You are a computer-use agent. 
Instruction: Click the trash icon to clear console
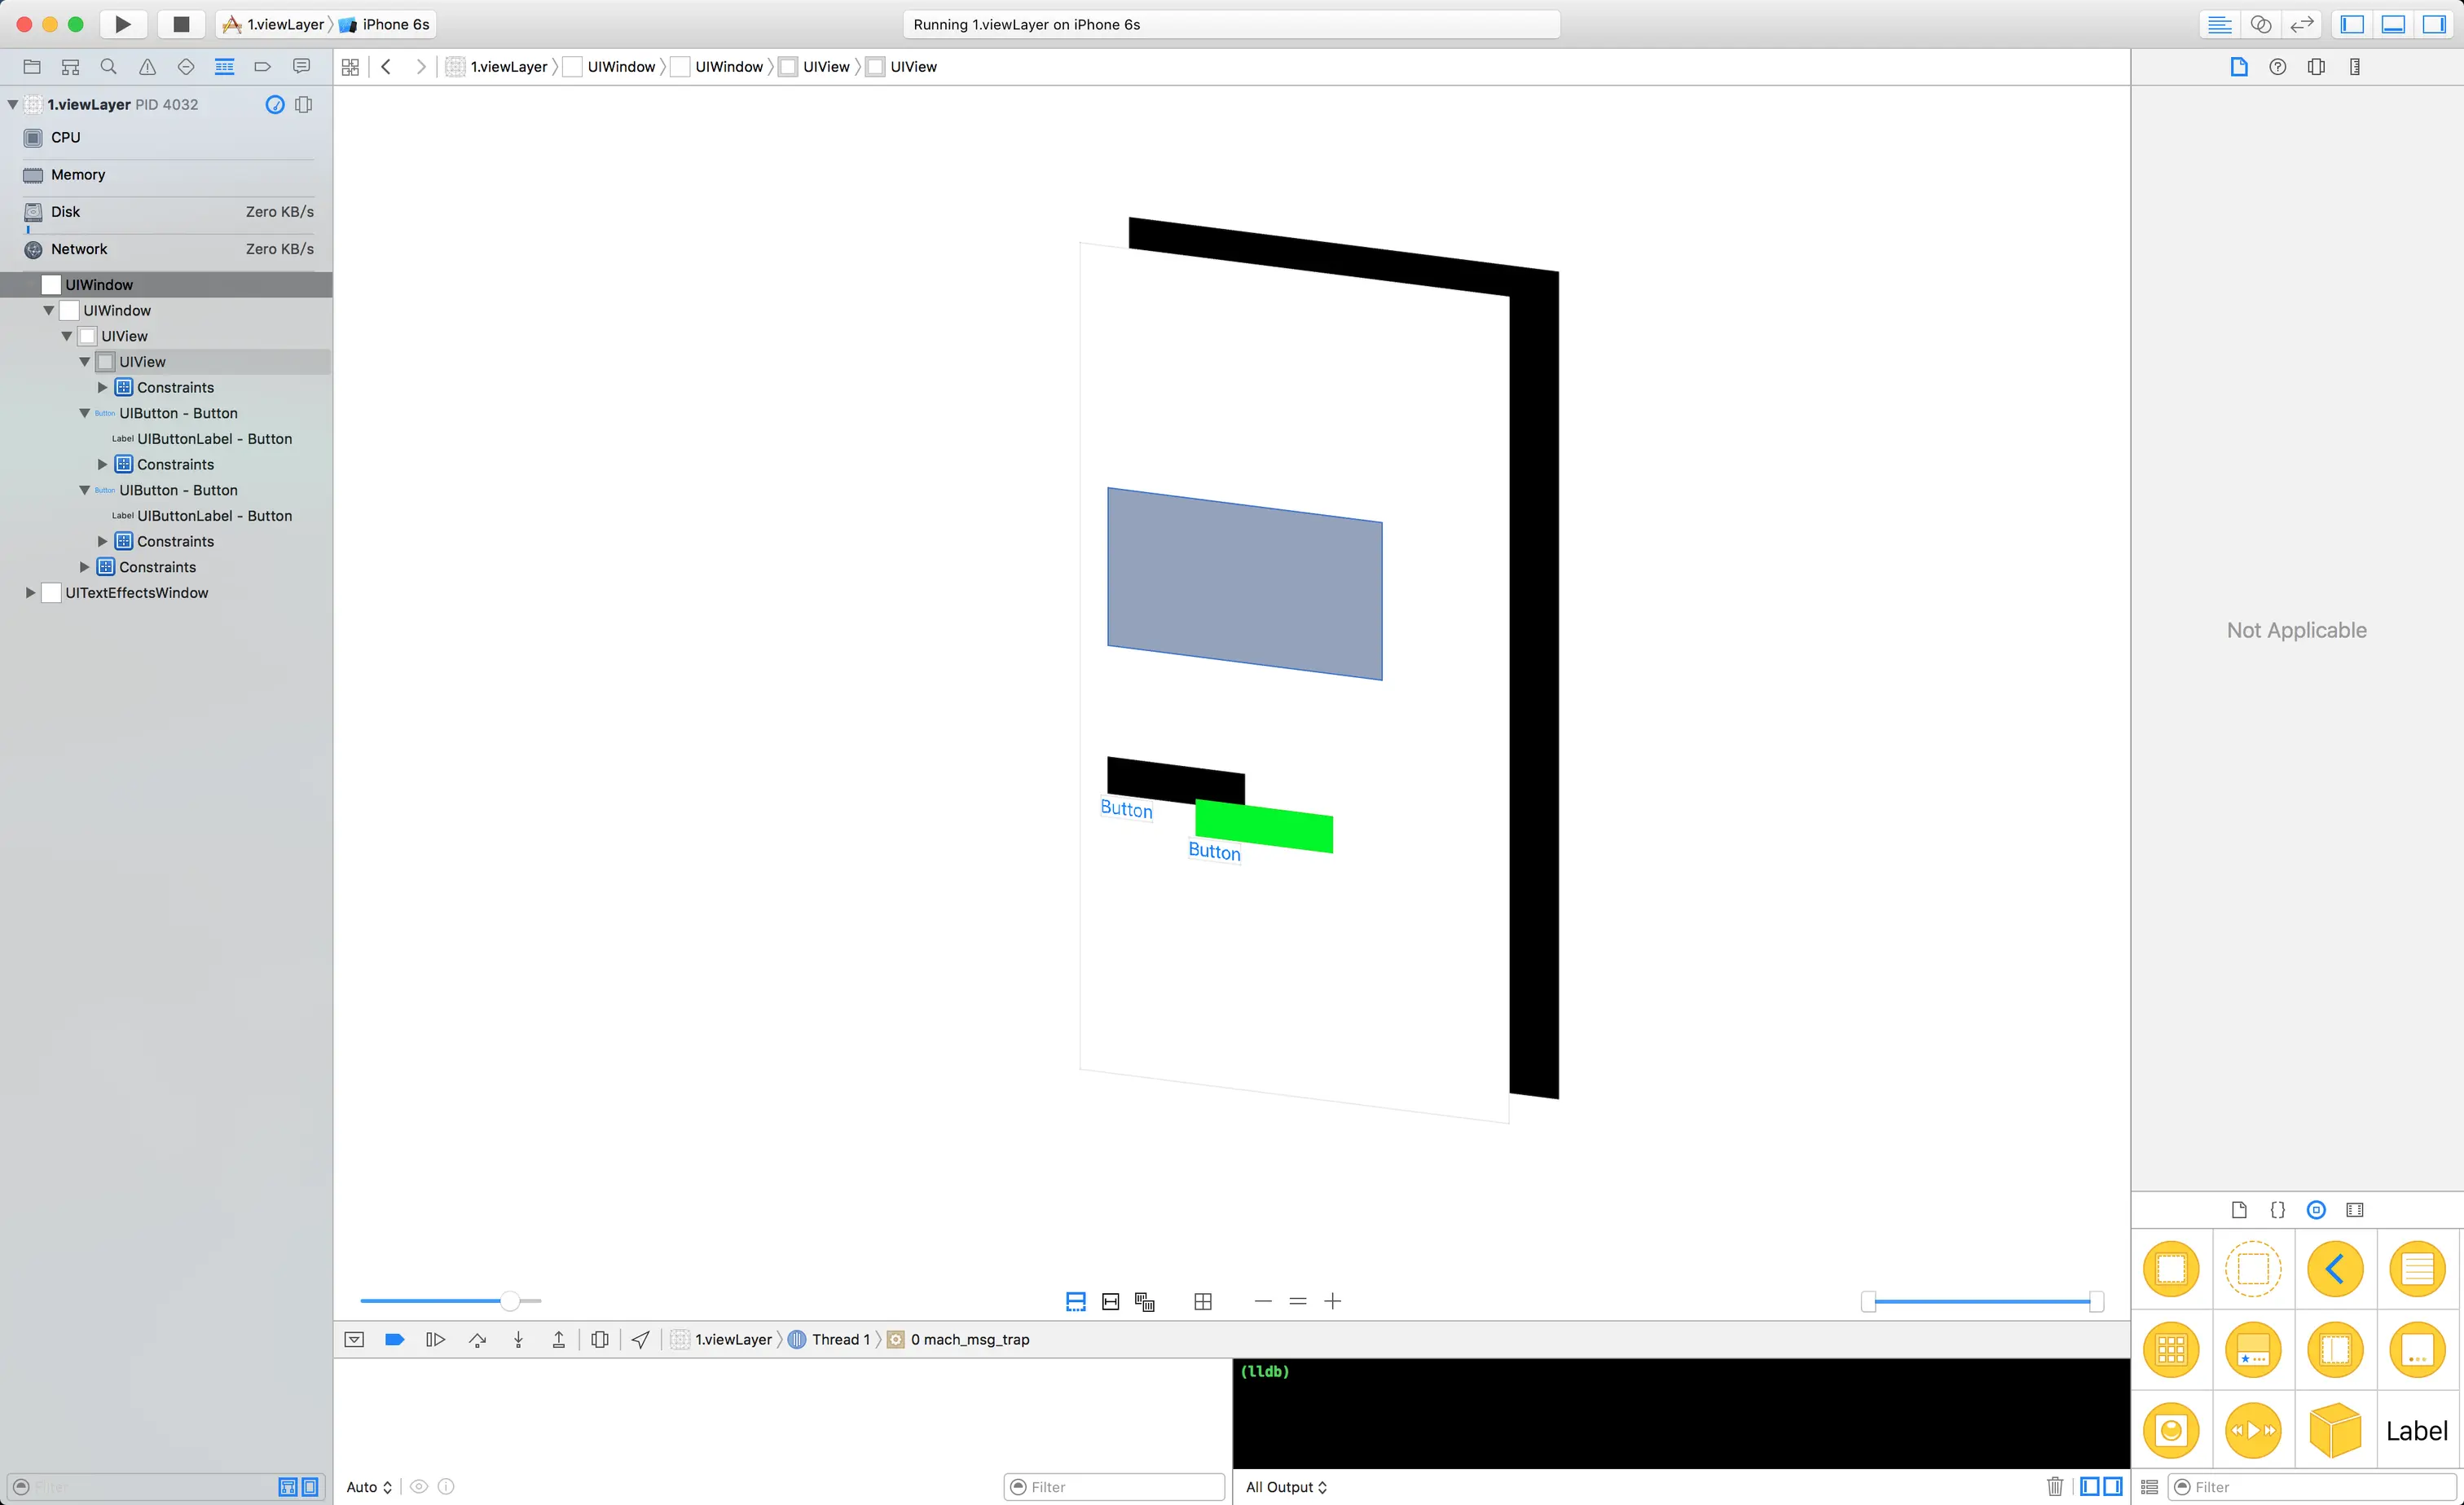coord(2055,1486)
